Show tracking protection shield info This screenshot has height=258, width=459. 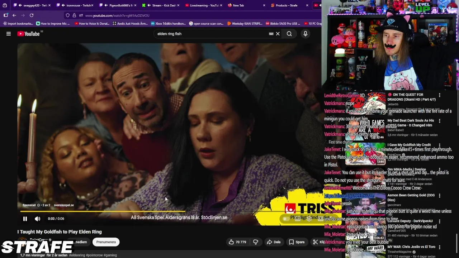(x=67, y=15)
